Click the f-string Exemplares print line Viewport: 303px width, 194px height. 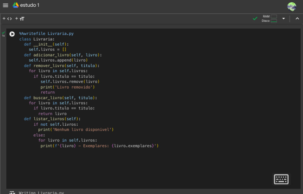coord(99,146)
